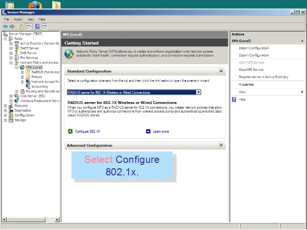This screenshot has height=230, width=307.
Task: Select Accounting in the tree
Action: 39,86
